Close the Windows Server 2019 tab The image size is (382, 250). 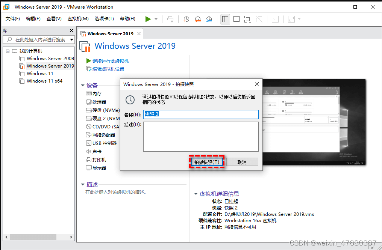tap(139, 33)
